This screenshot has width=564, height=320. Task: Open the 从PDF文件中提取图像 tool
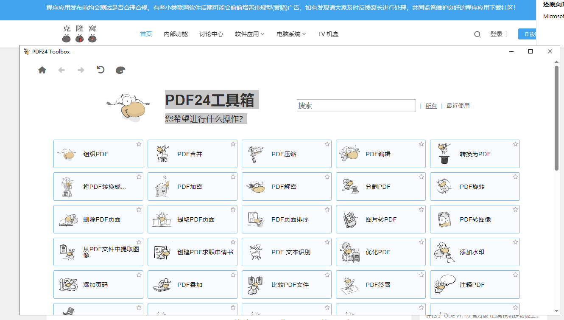coord(98,252)
